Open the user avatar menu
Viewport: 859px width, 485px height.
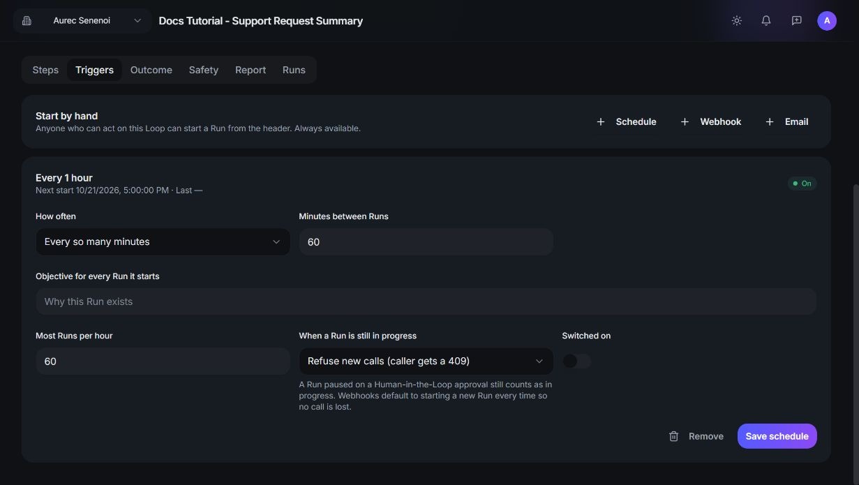click(x=827, y=21)
